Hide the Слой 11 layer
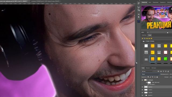Image resolution: width=172 pixels, height=97 pixels. click(x=142, y=90)
